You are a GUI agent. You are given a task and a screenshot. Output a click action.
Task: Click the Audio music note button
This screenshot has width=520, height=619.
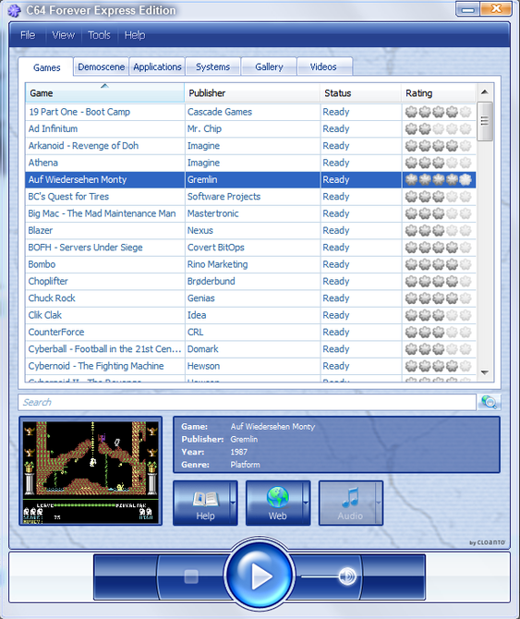(347, 504)
